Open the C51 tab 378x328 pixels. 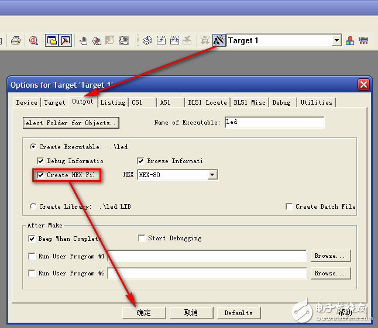pos(137,102)
